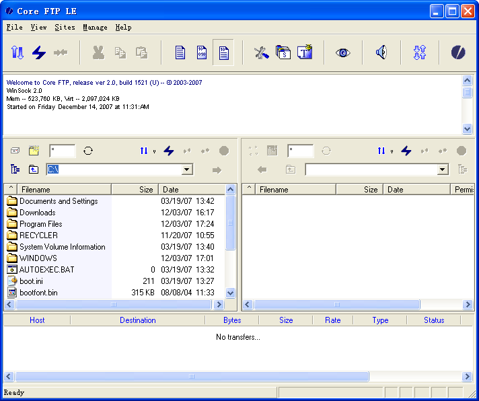Go up one folder in local pane
479x401 pixels.
click(34, 169)
